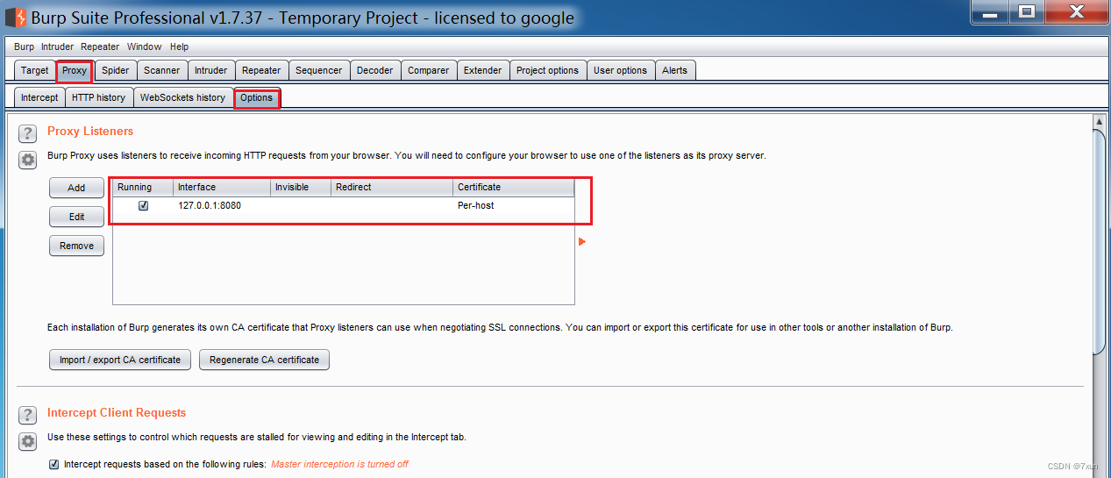
Task: Open the Intercept sub-tab
Action: (39, 97)
